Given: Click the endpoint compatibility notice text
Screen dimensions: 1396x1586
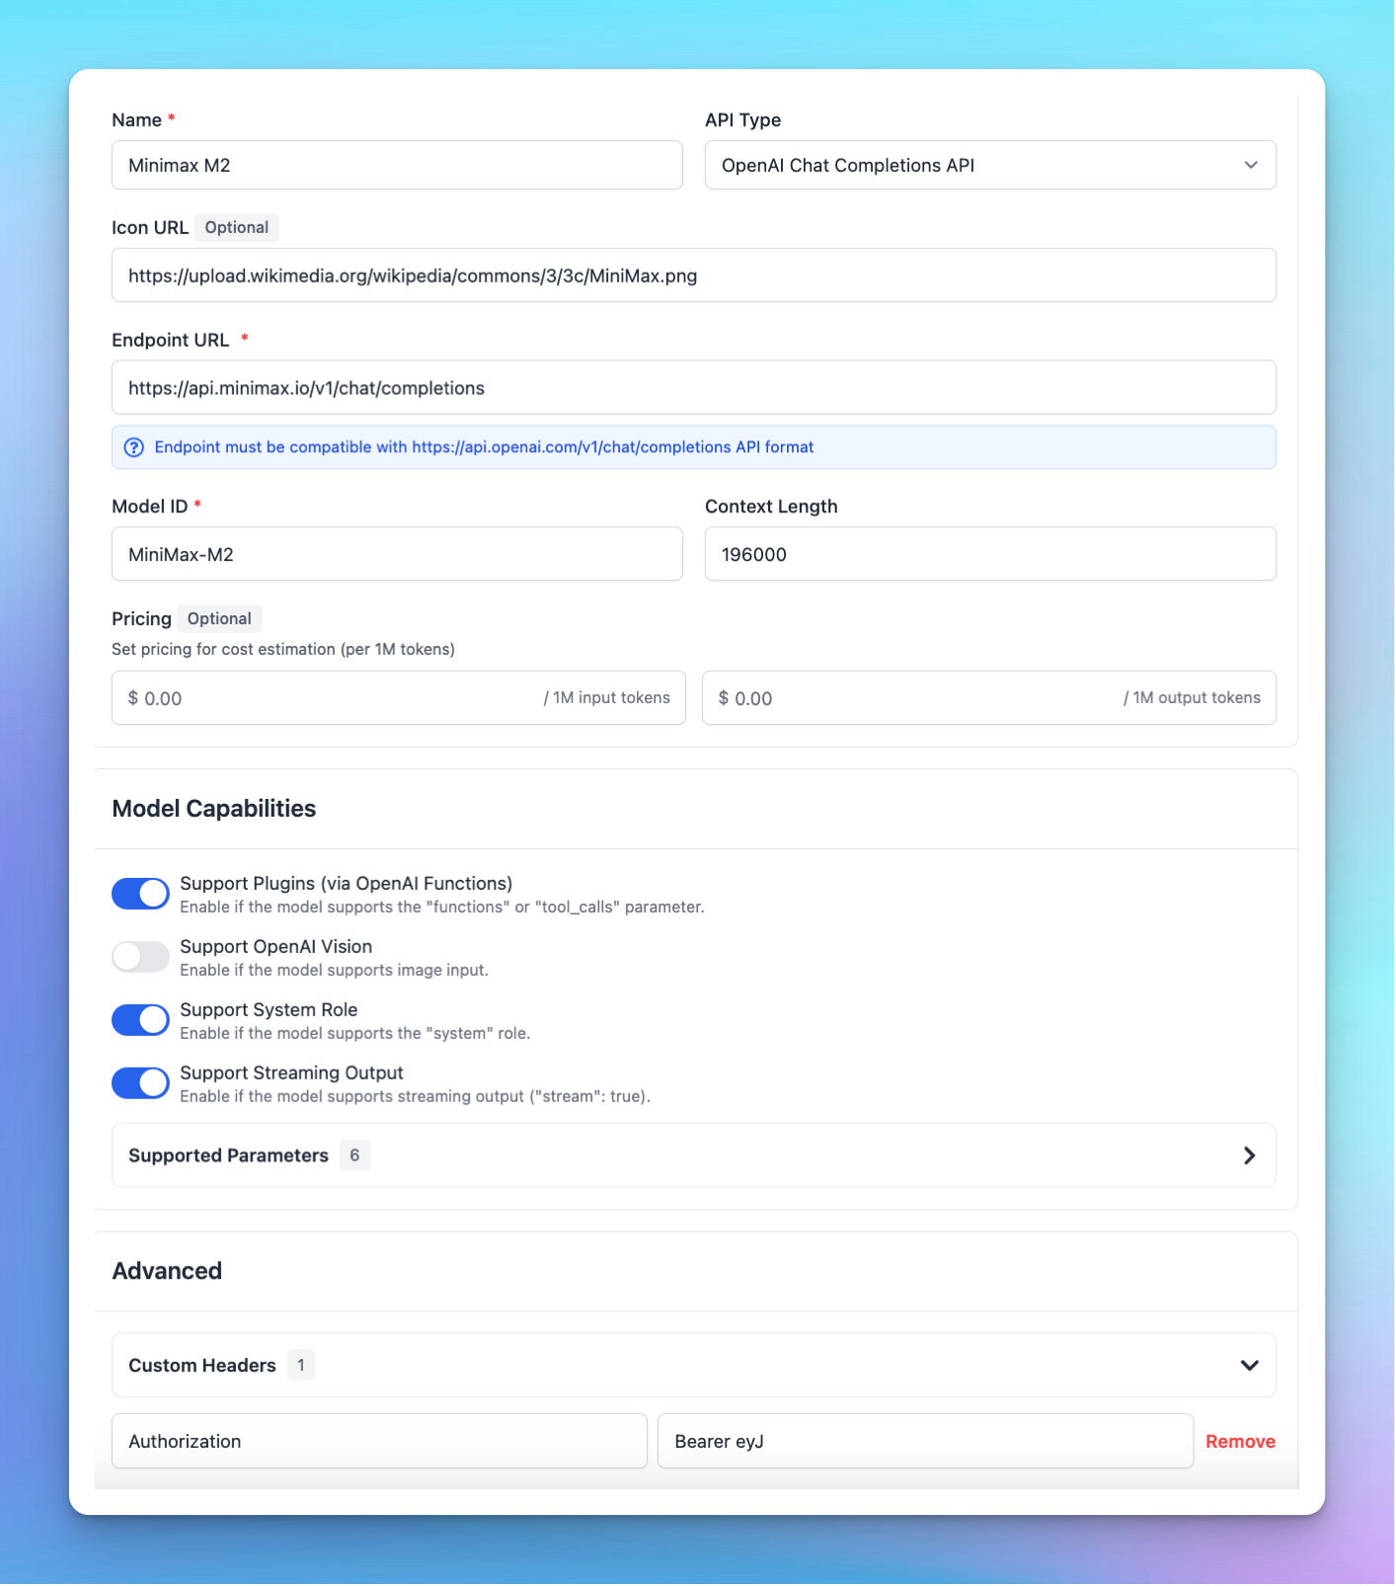Looking at the screenshot, I should tap(484, 447).
